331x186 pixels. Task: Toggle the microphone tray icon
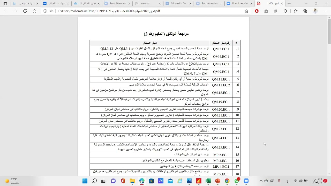pos(279,181)
